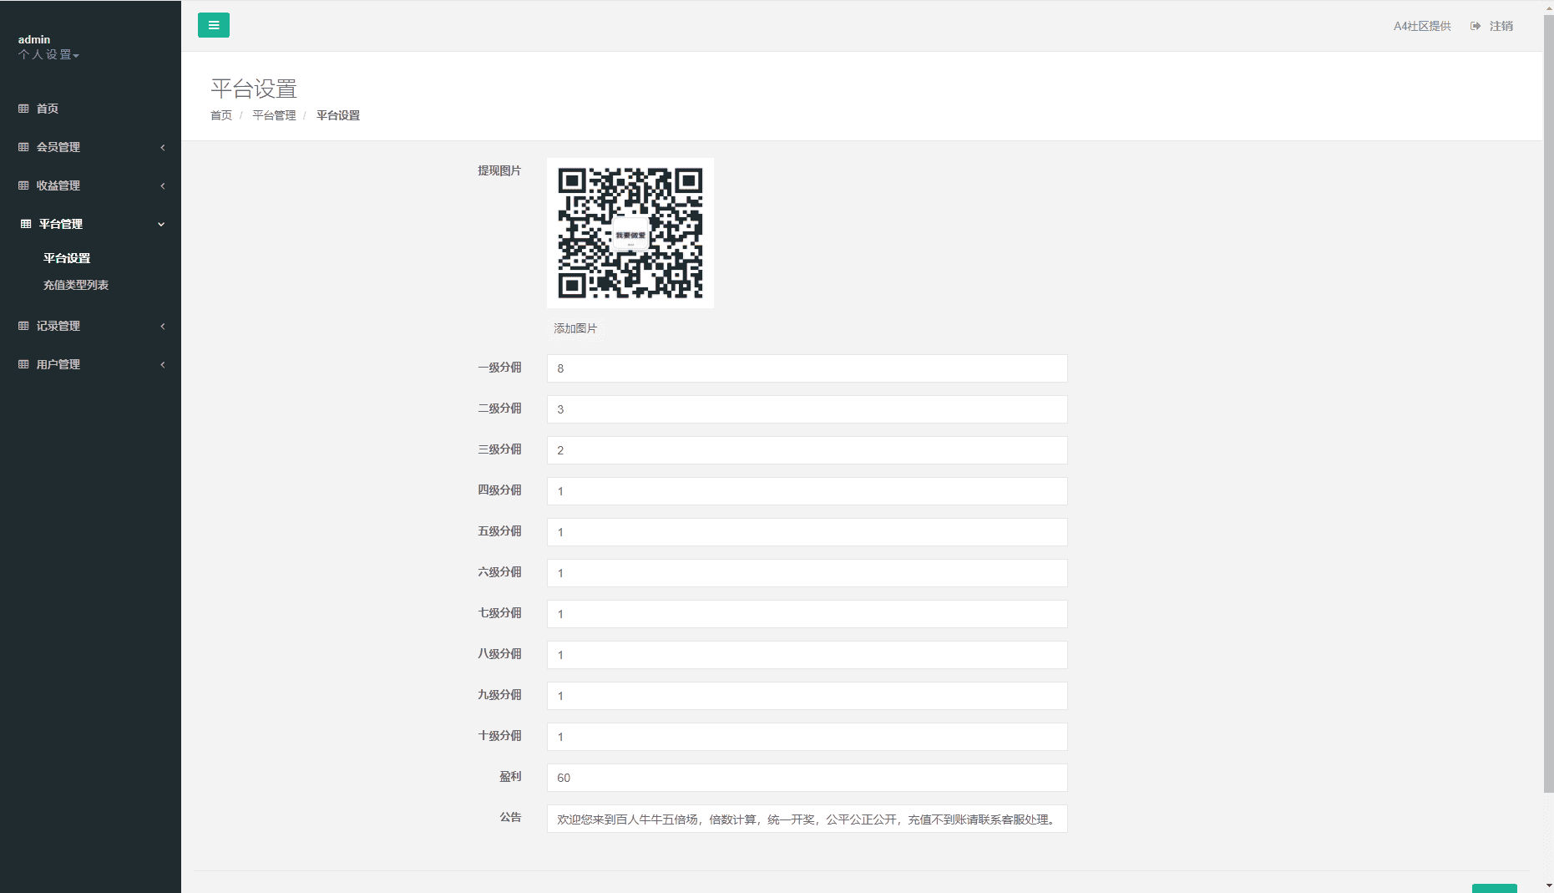Viewport: 1554px width, 893px height.
Task: Click into the 公告 announcement text field
Action: (807, 819)
